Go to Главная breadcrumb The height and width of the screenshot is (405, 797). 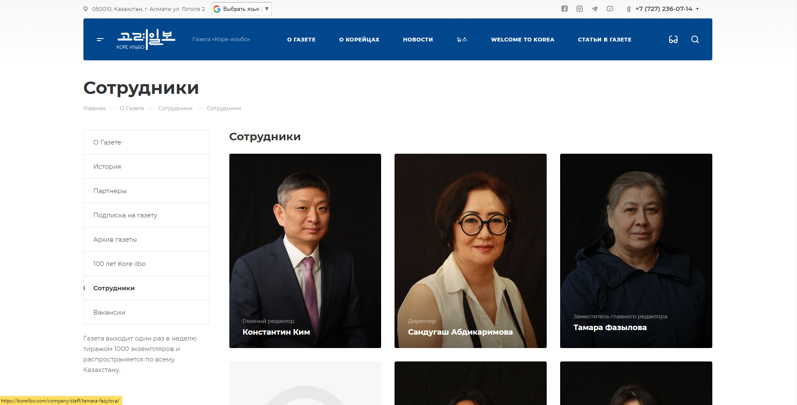[x=94, y=108]
